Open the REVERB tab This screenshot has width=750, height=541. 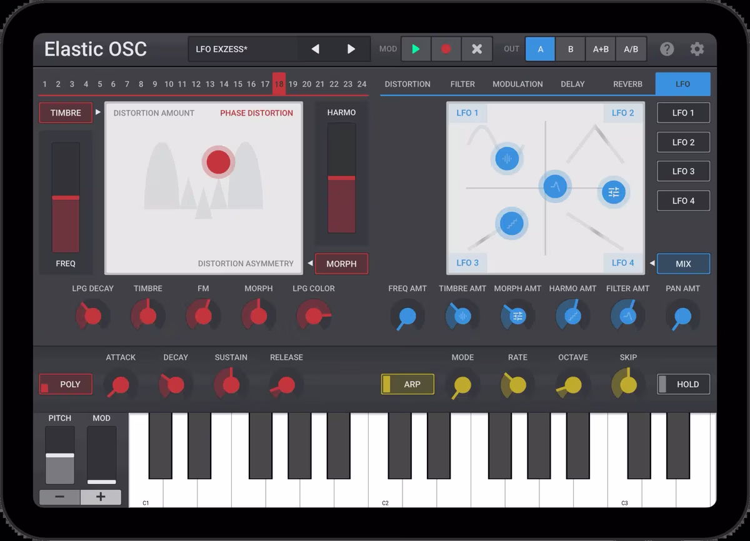[627, 84]
